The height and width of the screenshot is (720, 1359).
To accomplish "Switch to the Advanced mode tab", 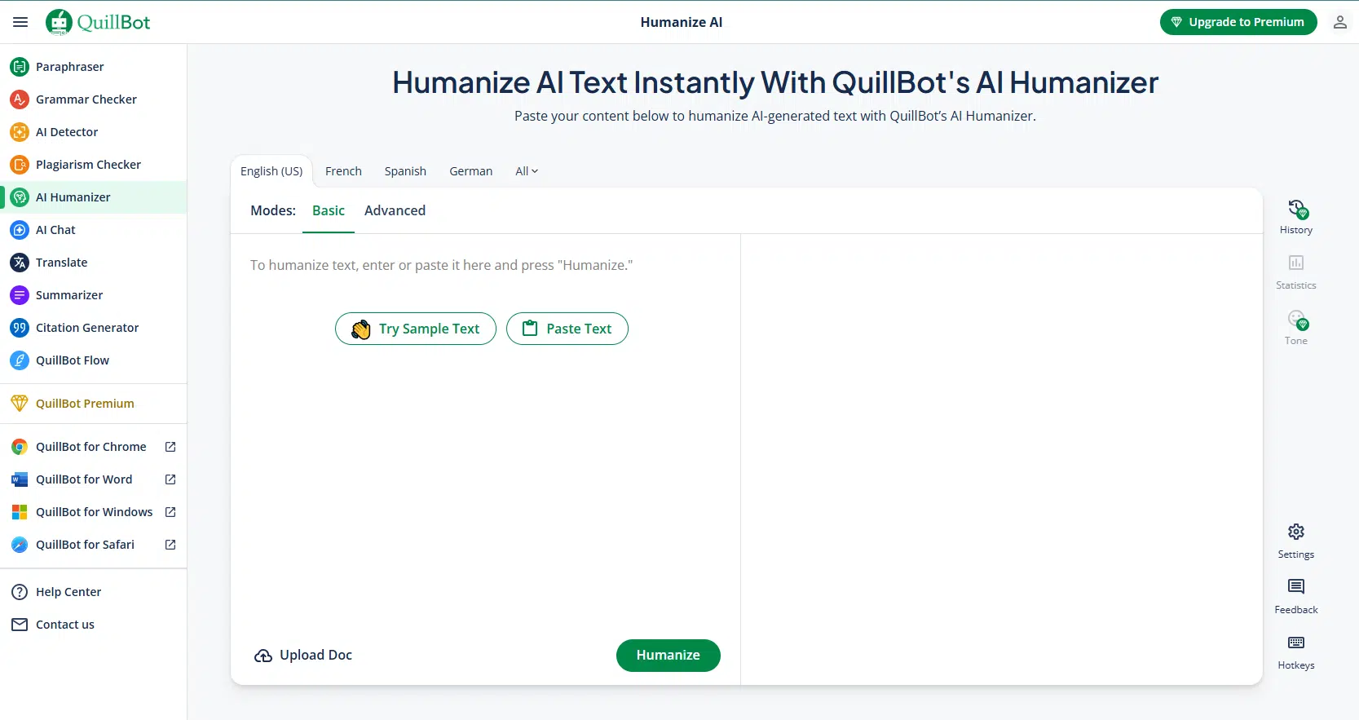I will (395, 210).
